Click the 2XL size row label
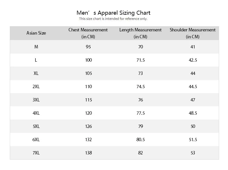The image size is (228, 170). pyautogui.click(x=36, y=86)
